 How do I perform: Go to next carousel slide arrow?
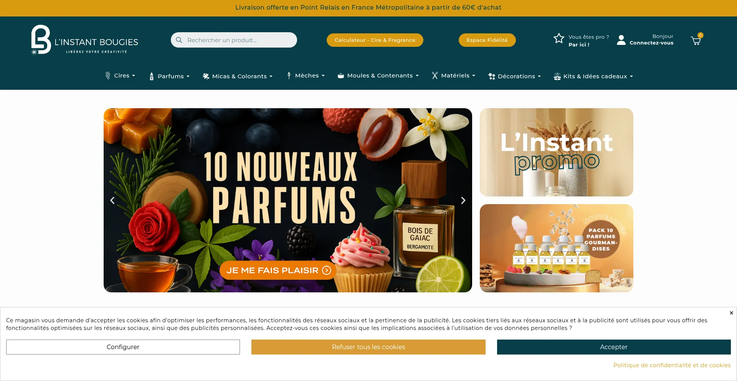point(463,200)
